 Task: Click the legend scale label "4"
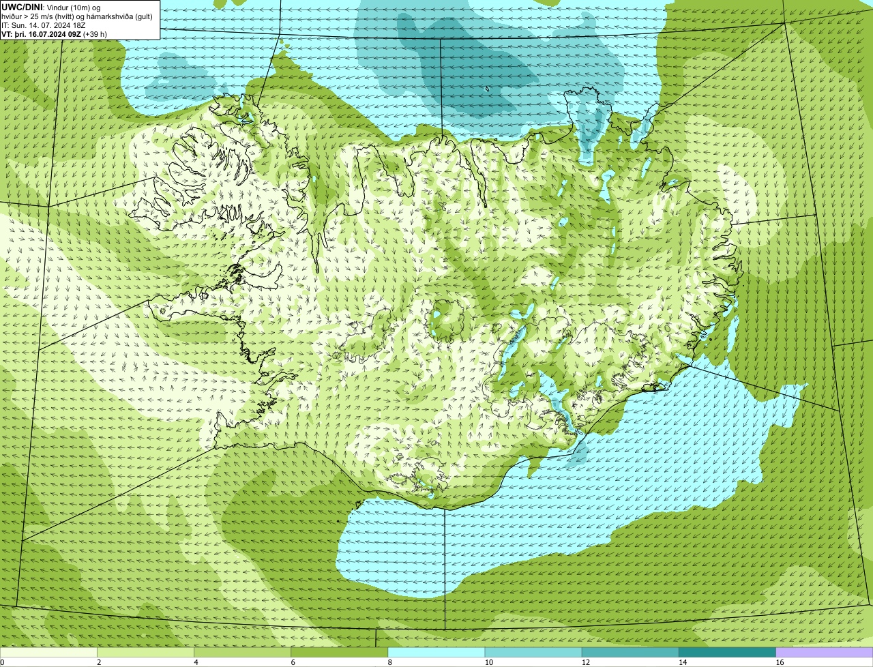click(x=196, y=662)
